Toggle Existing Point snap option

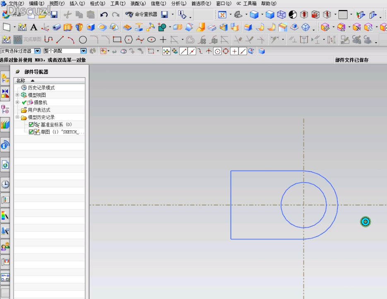tap(234, 51)
